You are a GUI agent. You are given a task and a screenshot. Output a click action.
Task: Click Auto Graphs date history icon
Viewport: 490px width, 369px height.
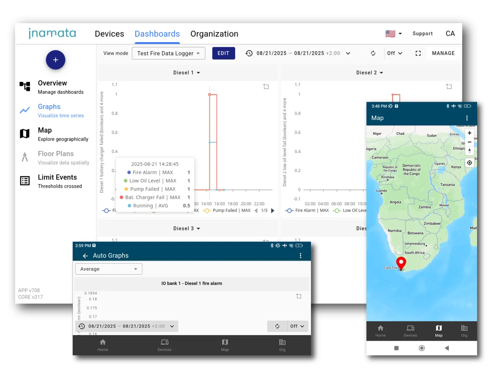coord(82,326)
